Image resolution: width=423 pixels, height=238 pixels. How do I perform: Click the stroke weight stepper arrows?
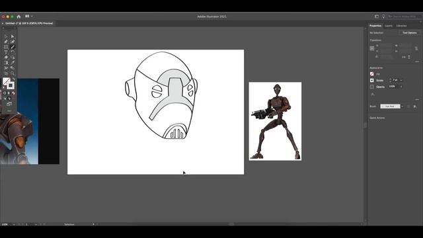390,80
